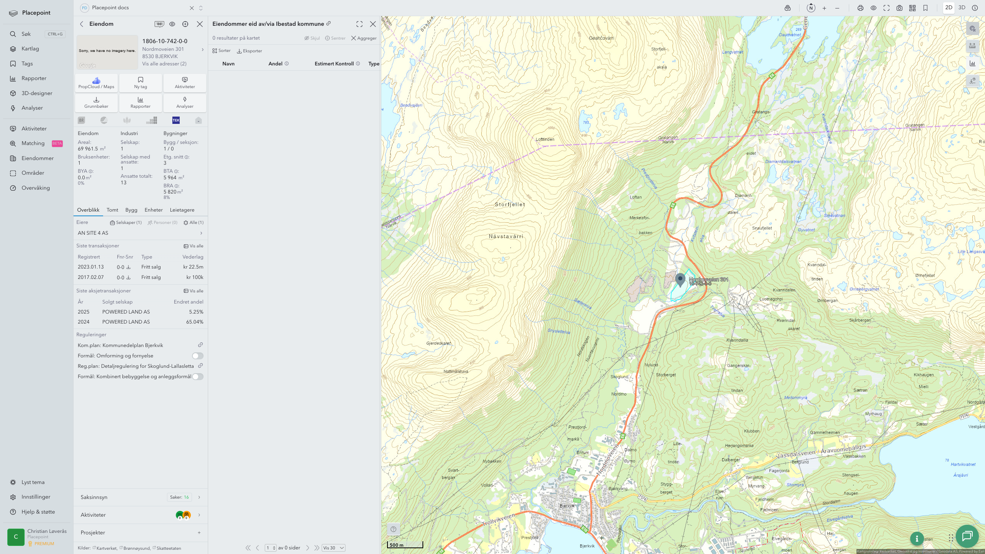The height and width of the screenshot is (554, 985).
Task: Open Kartlag in the sidebar
Action: [30, 48]
